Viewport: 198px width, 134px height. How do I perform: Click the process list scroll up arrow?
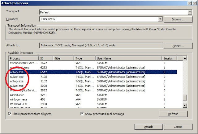point(185,58)
